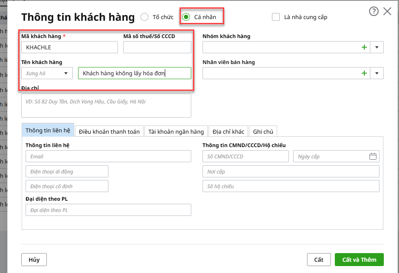The width and height of the screenshot is (399, 273).
Task: Expand the Nhóm khách hàng dropdown
Action: pyautogui.click(x=377, y=47)
